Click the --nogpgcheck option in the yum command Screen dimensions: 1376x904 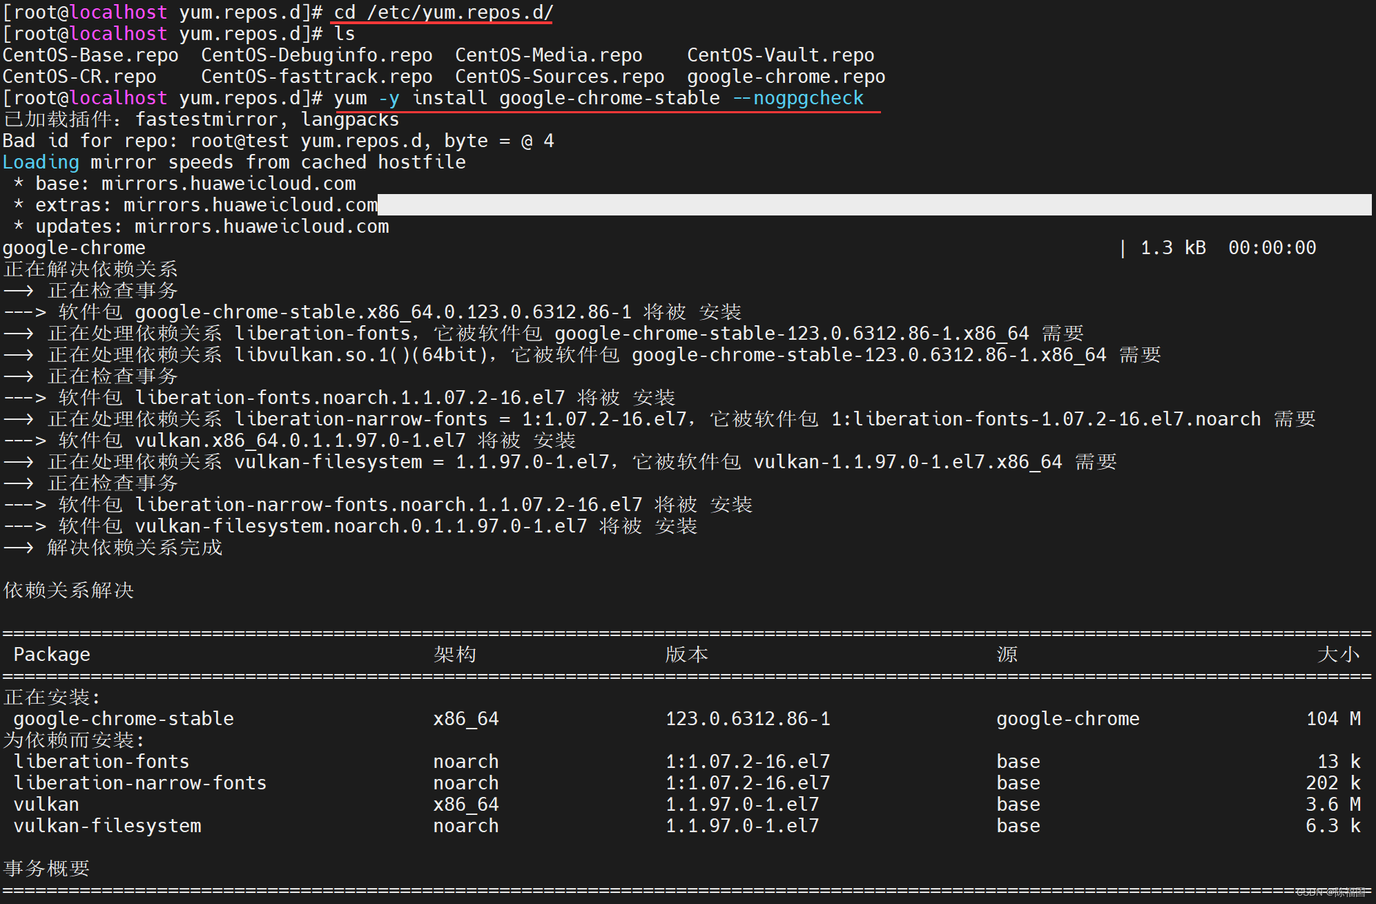pyautogui.click(x=797, y=98)
